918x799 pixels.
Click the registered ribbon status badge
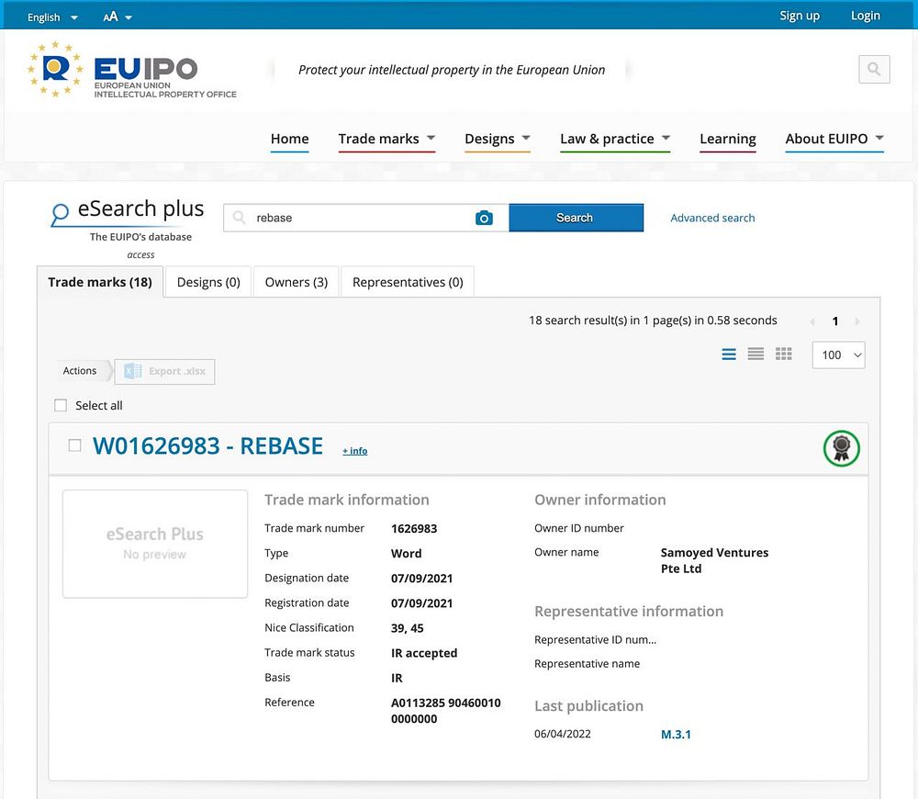[841, 449]
